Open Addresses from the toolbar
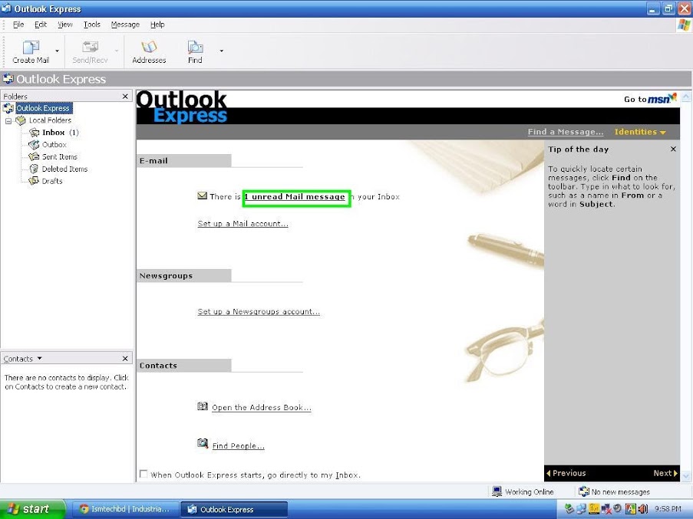This screenshot has width=693, height=519. (x=149, y=51)
